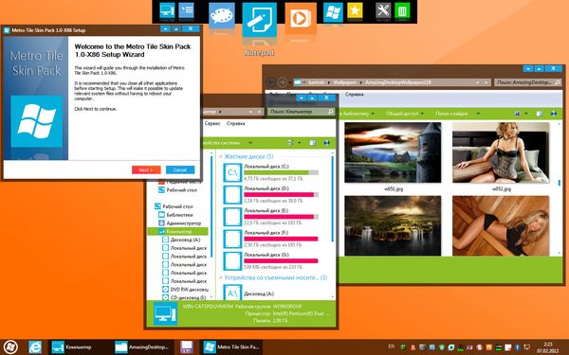Switch to the Metro Tile Skin Pack taskbar button
569x355 pixels.
(x=231, y=347)
